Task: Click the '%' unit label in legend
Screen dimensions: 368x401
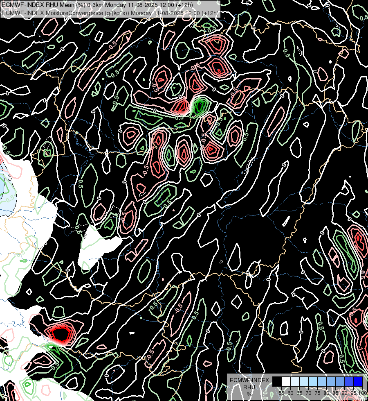Action: [x=249, y=394]
